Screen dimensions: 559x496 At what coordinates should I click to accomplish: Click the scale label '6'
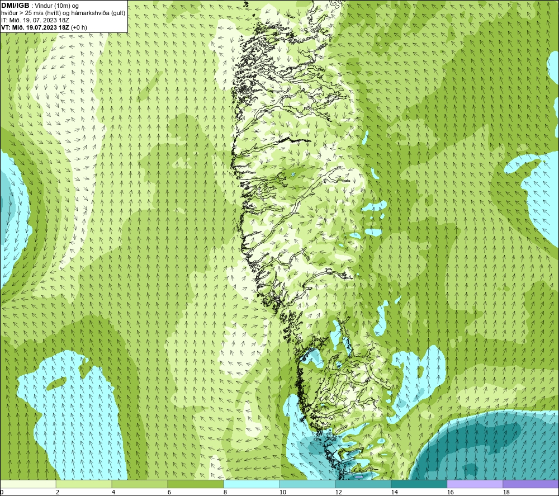point(169,493)
